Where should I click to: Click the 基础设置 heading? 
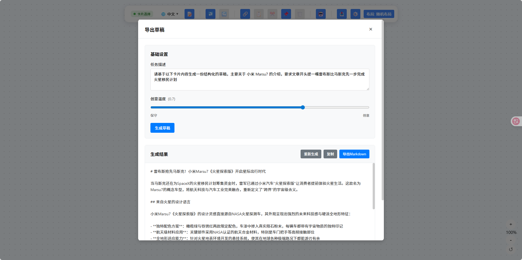(159, 54)
